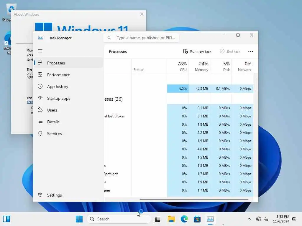Minimize the Task Manager window

(x=224, y=35)
